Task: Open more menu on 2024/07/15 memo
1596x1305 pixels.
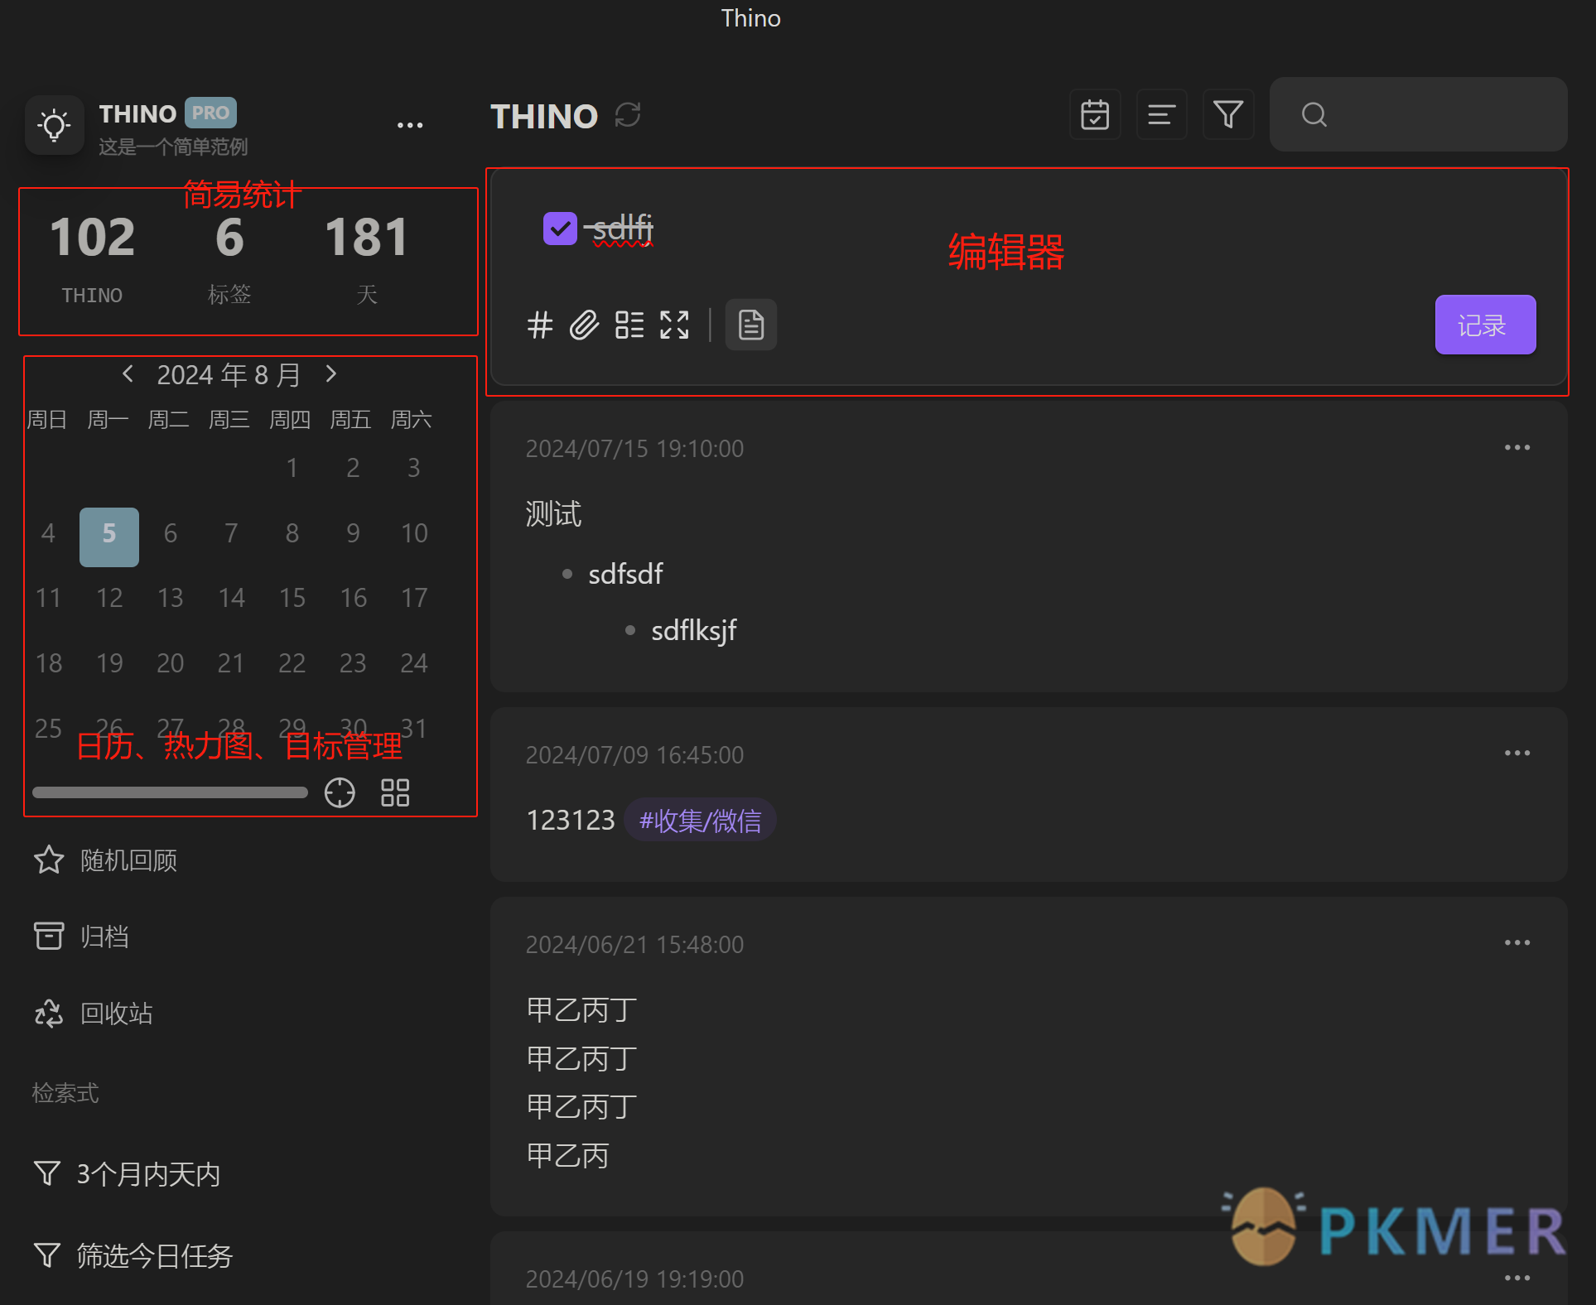Action: (1517, 447)
